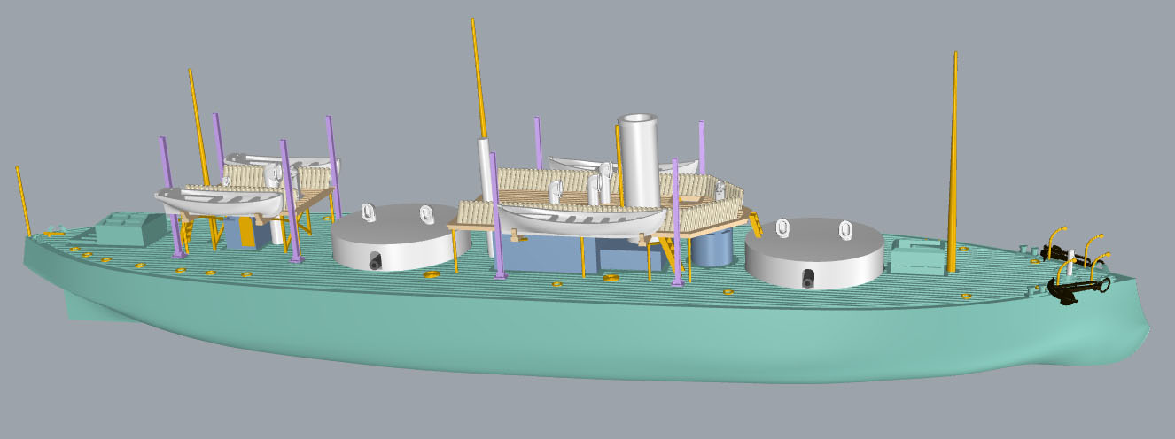The image size is (1175, 439).
Task: Select the teal deck locker beside the foremast
Action: pos(919,258)
